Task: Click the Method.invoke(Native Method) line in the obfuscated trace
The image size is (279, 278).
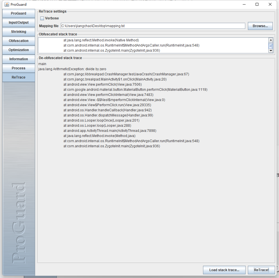Action: click(101, 40)
